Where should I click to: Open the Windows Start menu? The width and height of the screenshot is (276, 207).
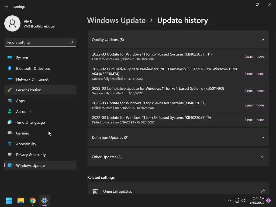point(9,201)
